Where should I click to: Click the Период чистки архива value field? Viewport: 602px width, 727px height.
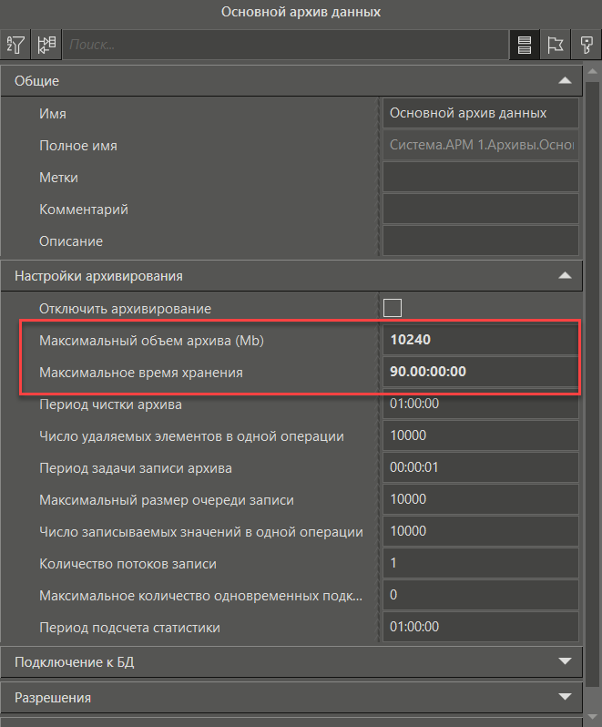click(480, 404)
